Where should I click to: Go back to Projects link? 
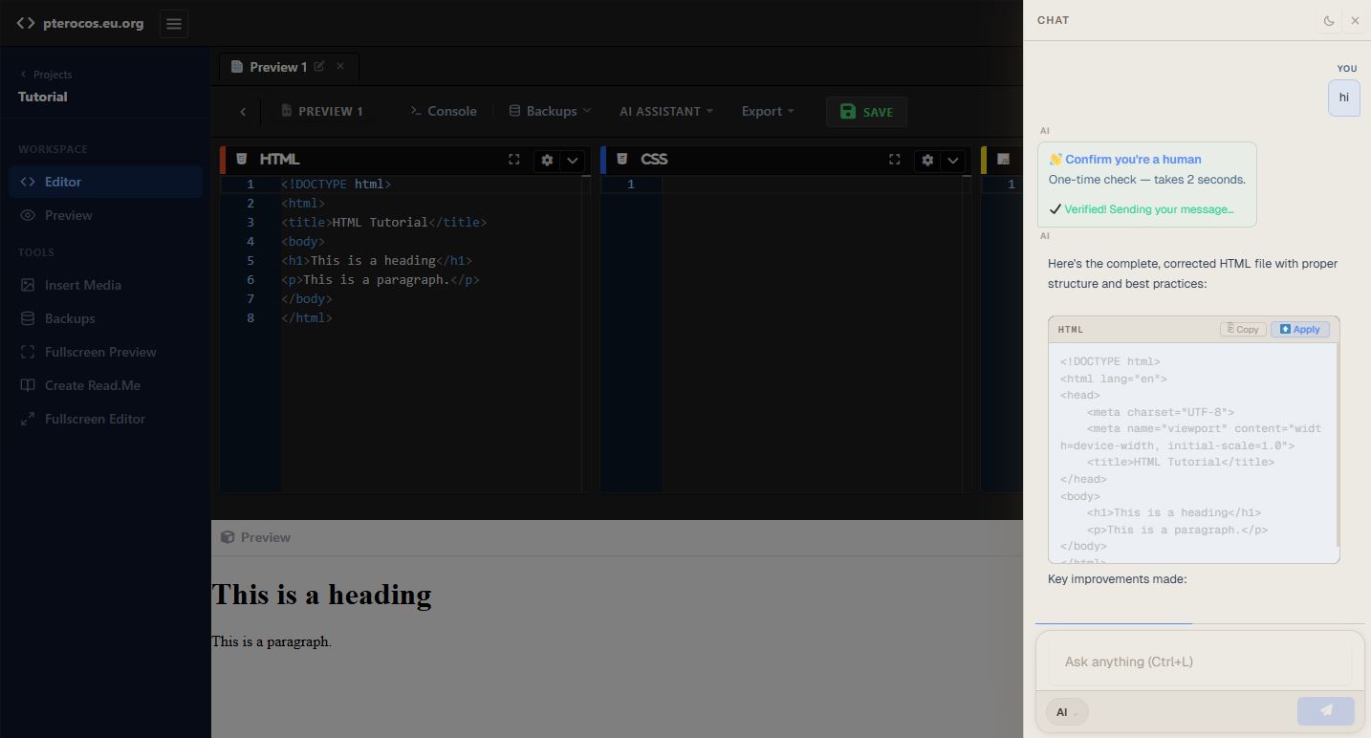click(x=45, y=75)
